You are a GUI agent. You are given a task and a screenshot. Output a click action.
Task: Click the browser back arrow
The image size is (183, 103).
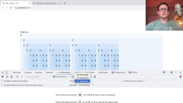[3, 8]
